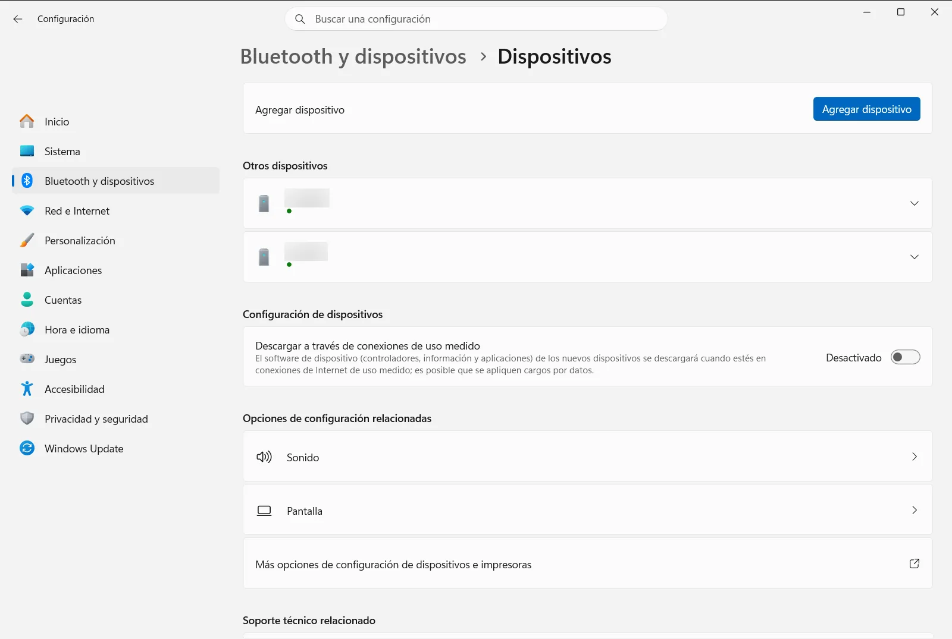Select Red e Internet in sidebar
Image resolution: width=952 pixels, height=639 pixels.
click(115, 210)
